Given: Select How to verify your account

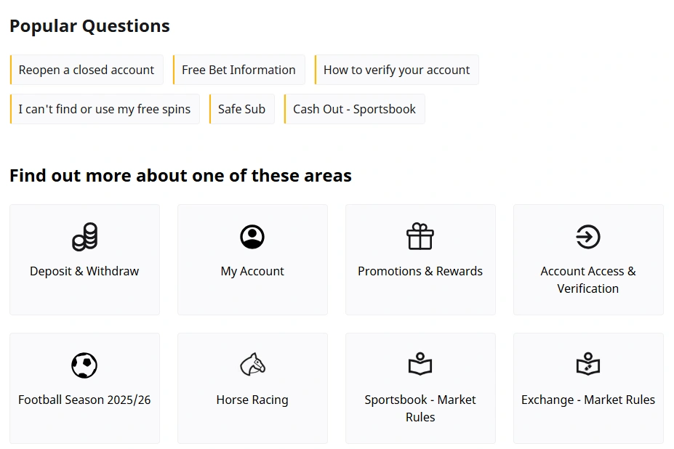Looking at the screenshot, I should click(x=396, y=70).
